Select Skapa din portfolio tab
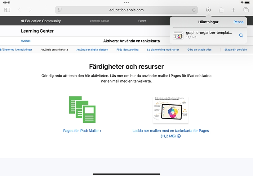Viewport: 253px width, 176px height. pos(235,50)
